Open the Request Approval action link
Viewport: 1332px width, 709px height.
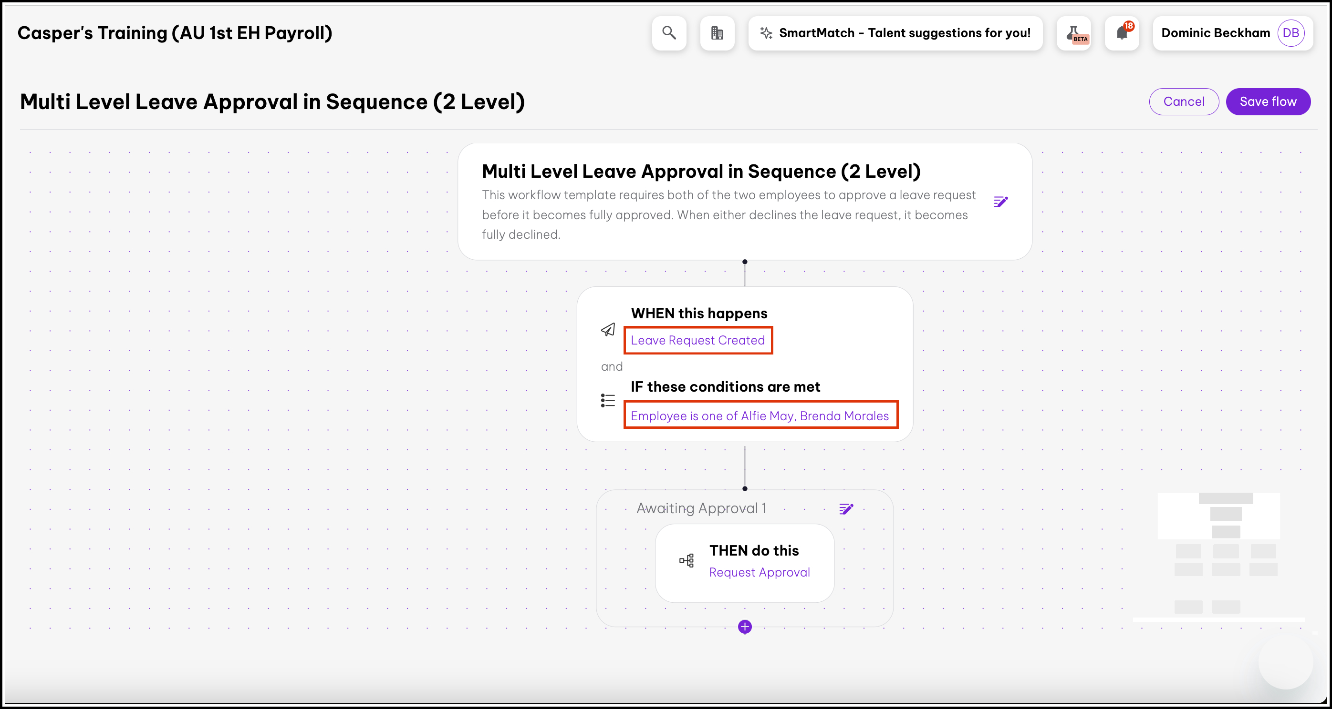[759, 572]
